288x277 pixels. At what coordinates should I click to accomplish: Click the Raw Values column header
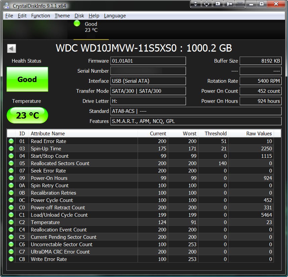tap(251, 133)
